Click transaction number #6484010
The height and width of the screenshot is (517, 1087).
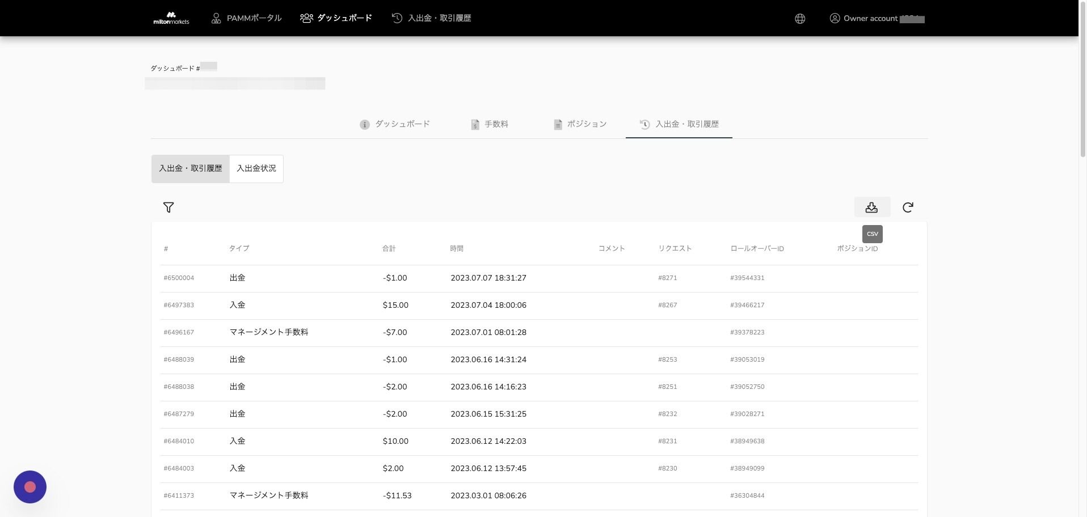tap(179, 441)
